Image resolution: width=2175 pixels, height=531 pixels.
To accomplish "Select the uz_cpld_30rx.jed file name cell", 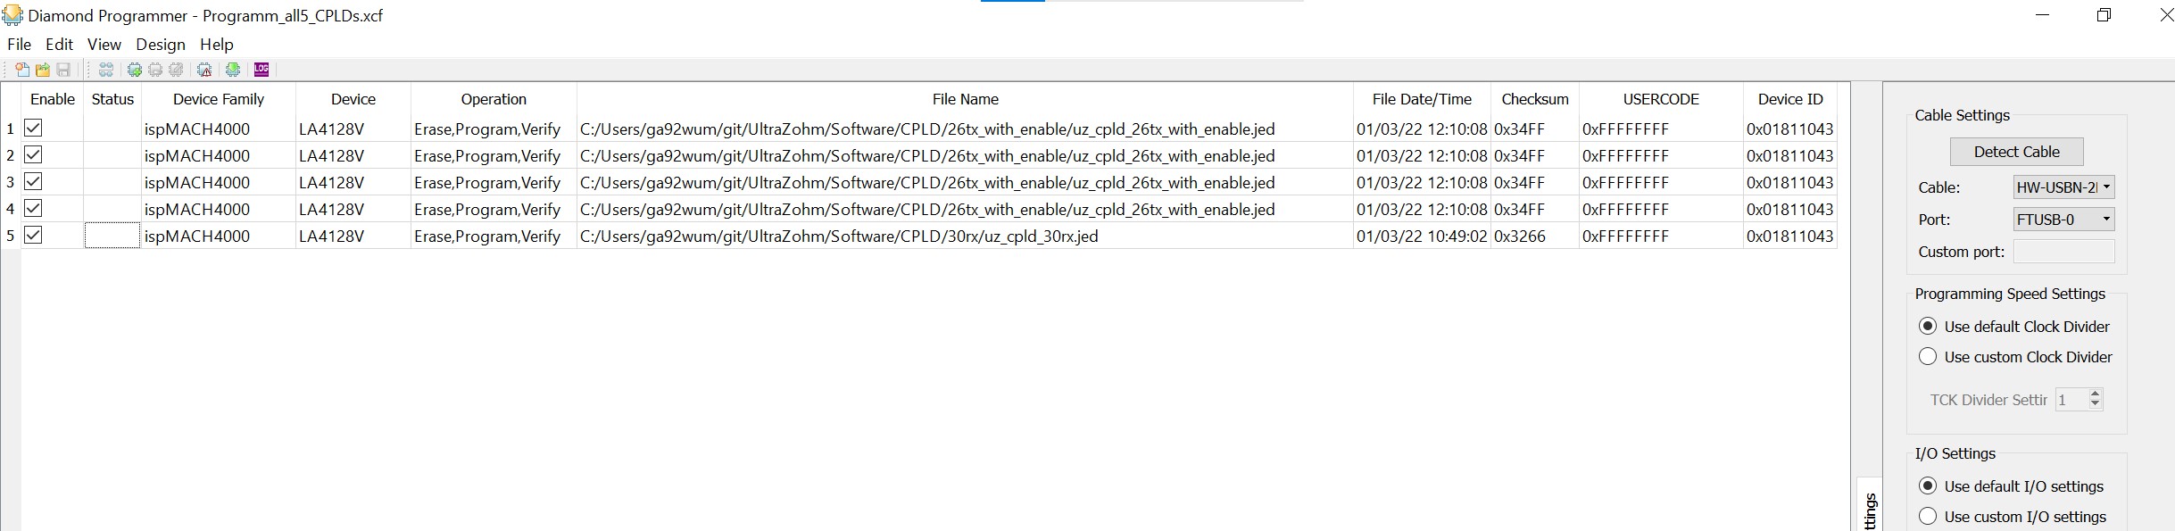I will 965,236.
